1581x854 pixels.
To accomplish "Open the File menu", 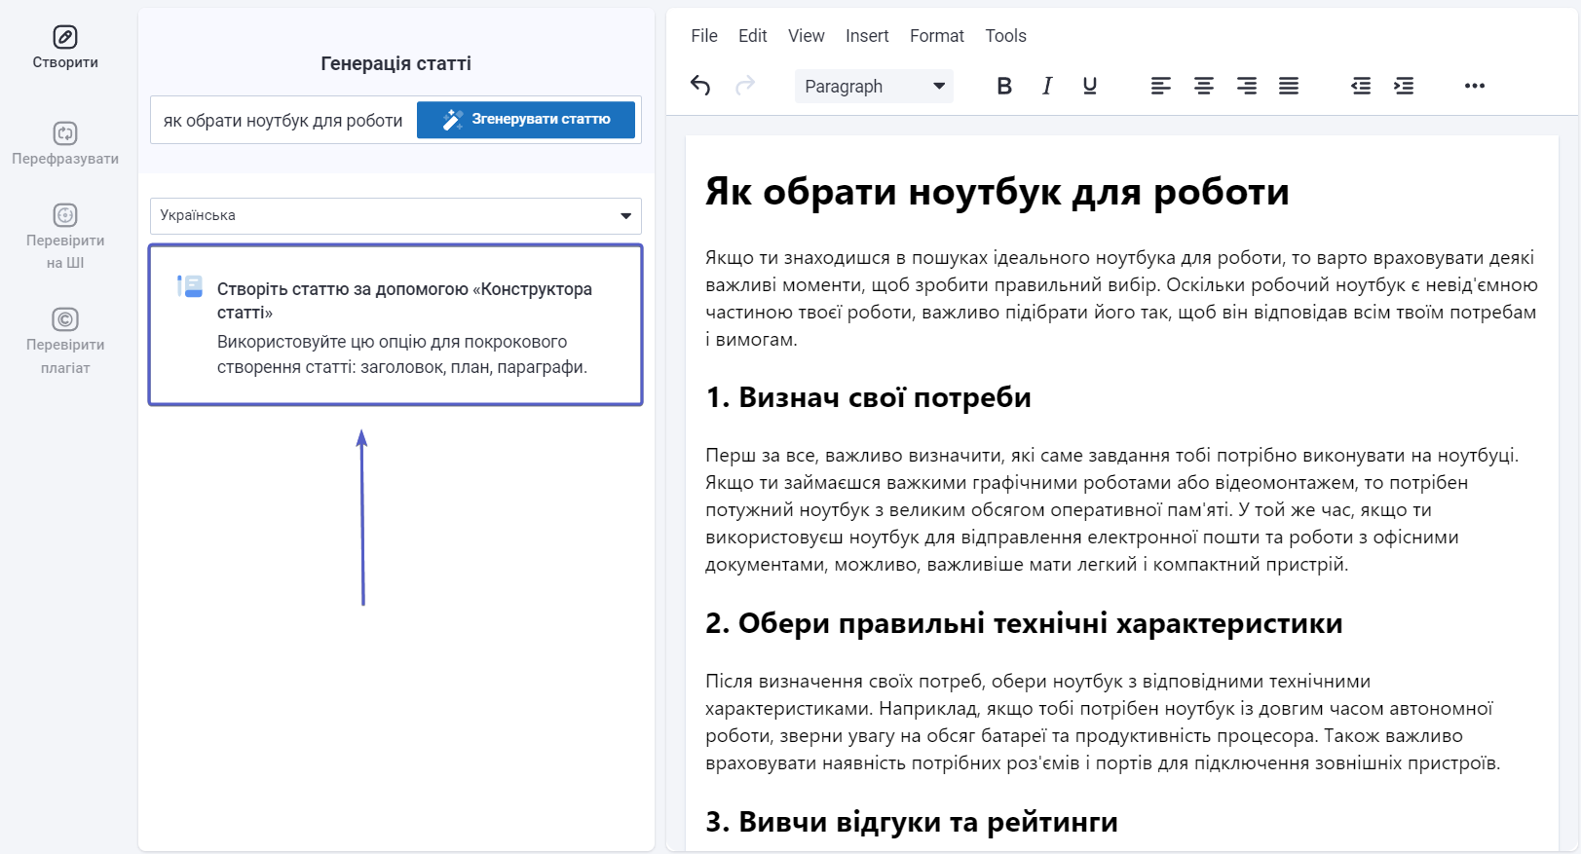I will 704,36.
